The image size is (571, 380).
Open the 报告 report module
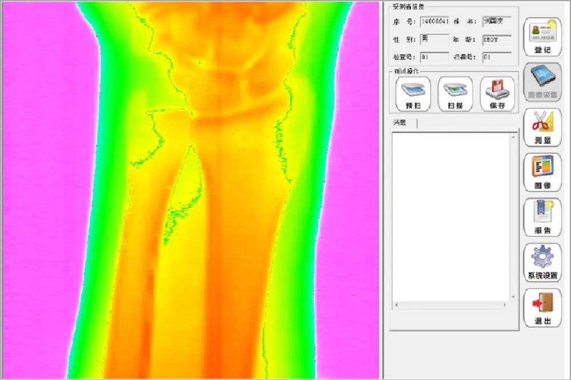pos(542,217)
